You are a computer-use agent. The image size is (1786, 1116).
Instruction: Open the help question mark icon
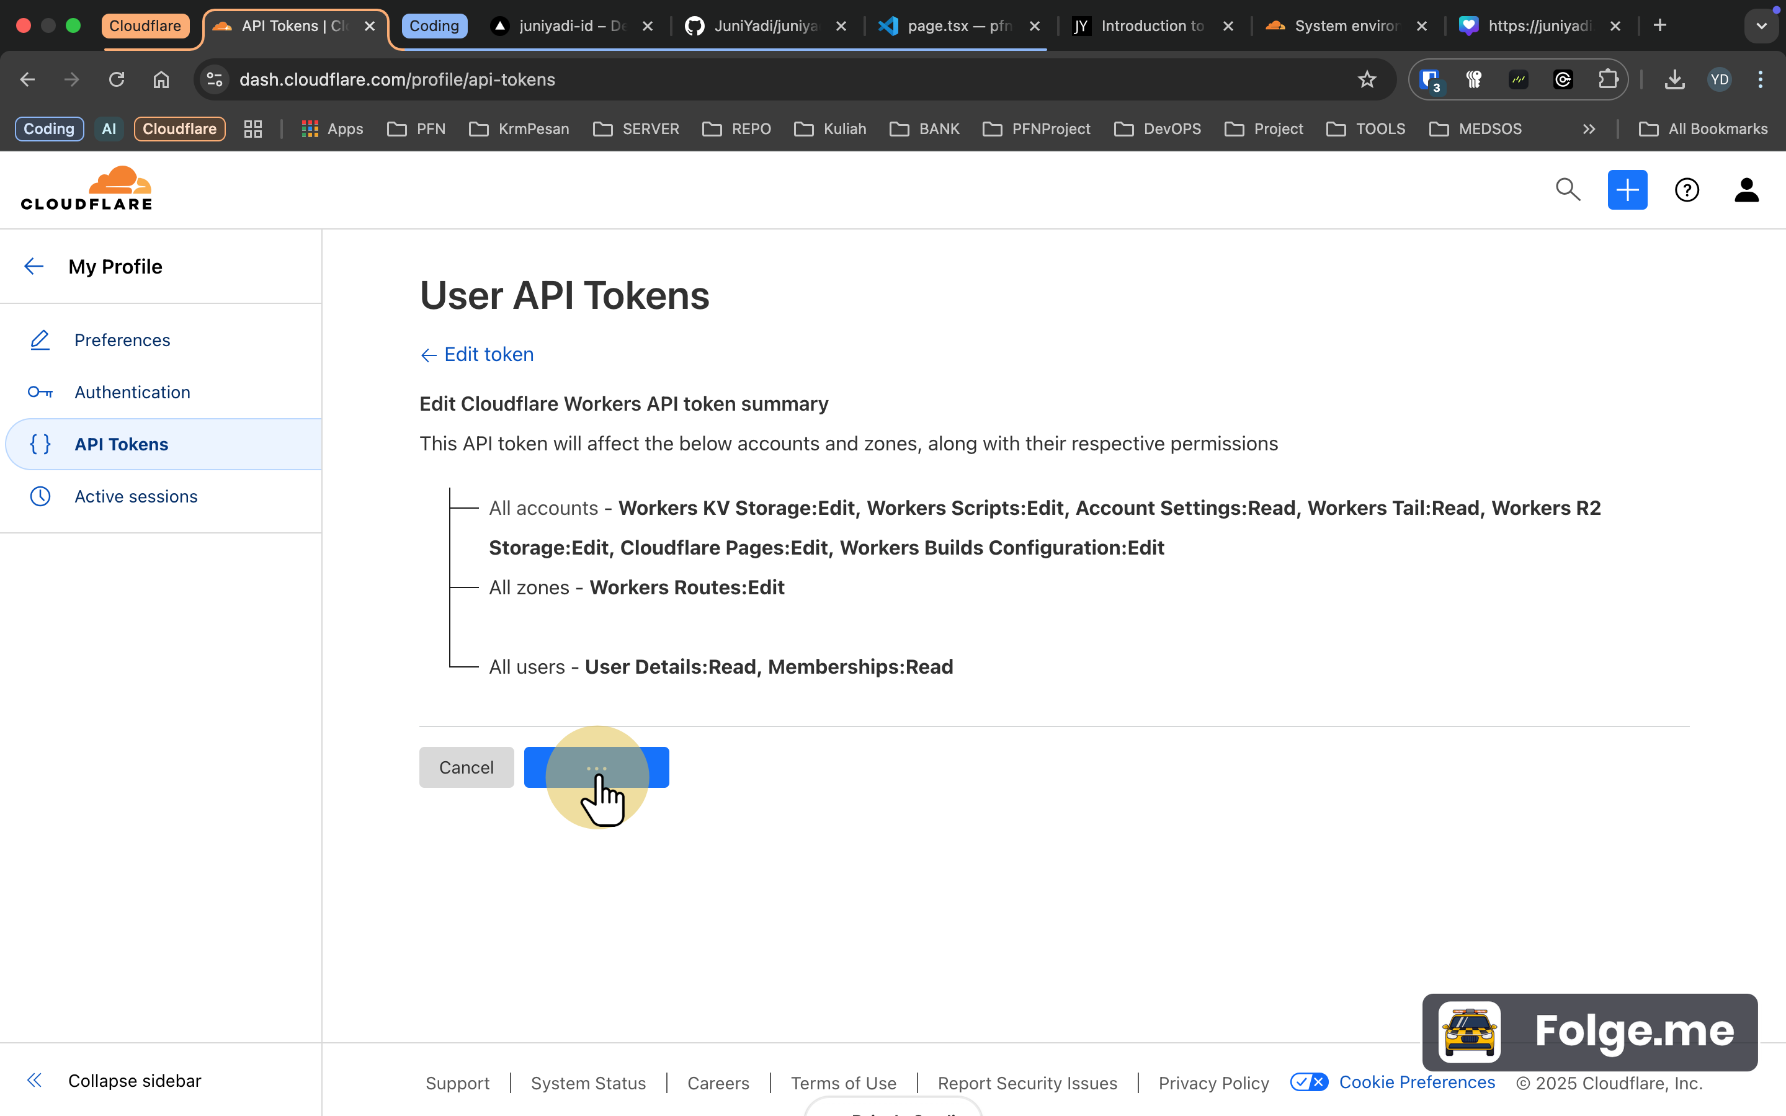tap(1686, 190)
